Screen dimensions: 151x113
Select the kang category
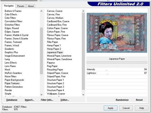click(7, 59)
